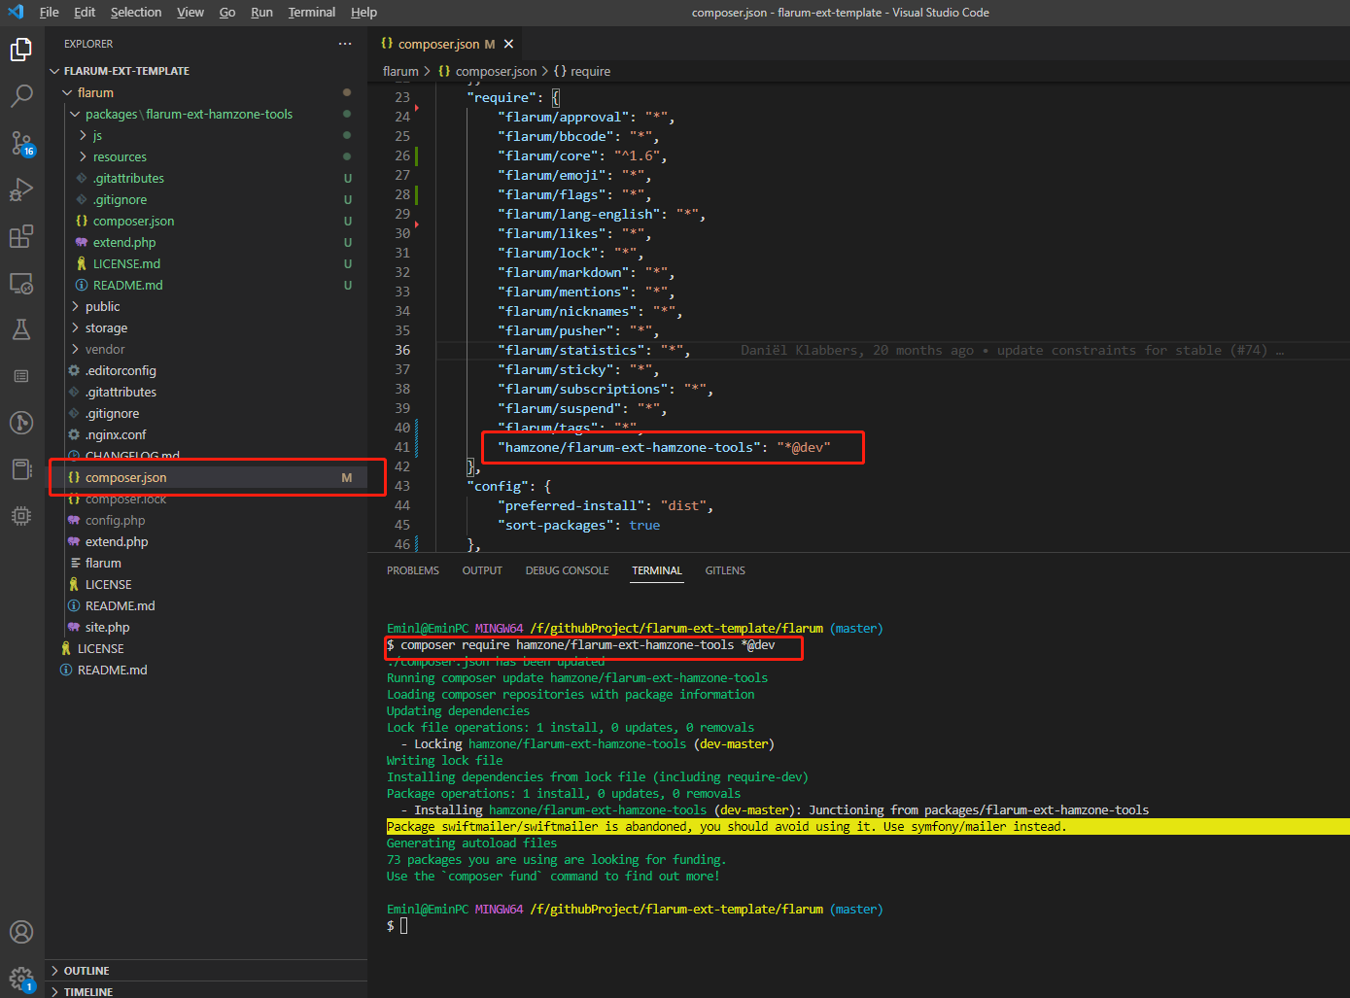Open the Extensions view icon

pyautogui.click(x=21, y=236)
